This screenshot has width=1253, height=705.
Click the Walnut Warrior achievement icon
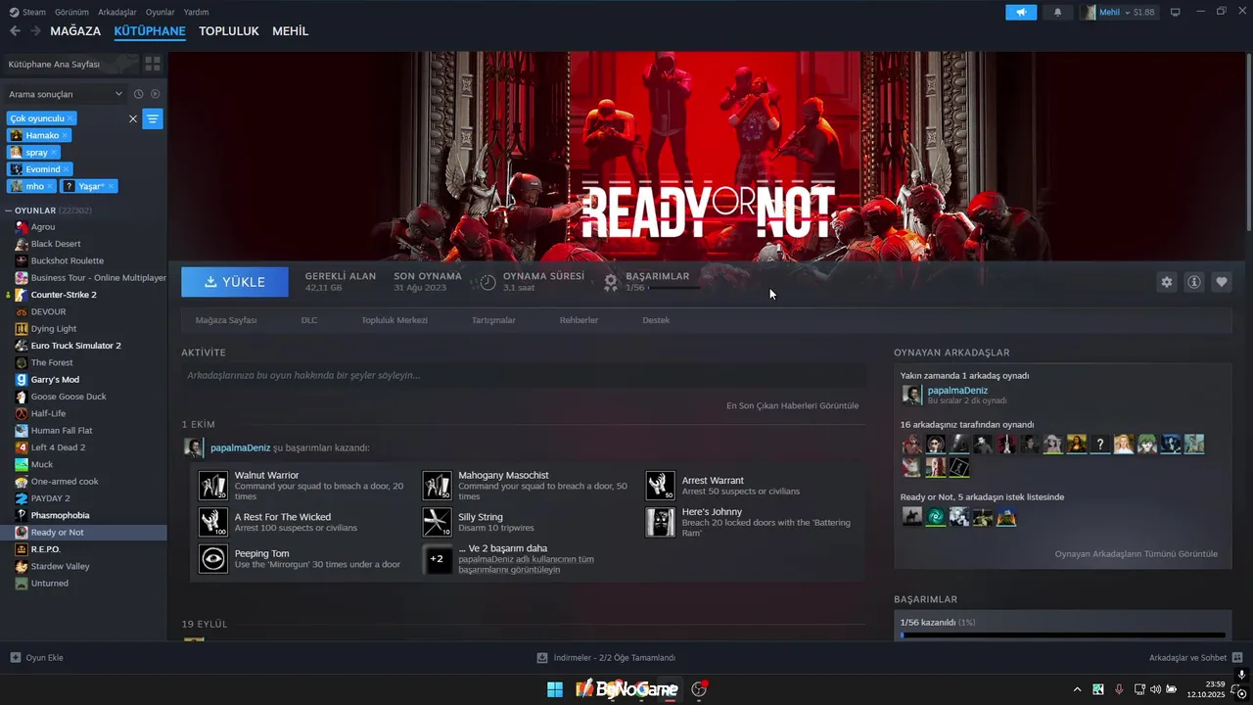pos(213,486)
